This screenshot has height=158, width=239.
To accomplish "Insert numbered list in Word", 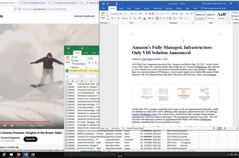I will (x=162, y=14).
